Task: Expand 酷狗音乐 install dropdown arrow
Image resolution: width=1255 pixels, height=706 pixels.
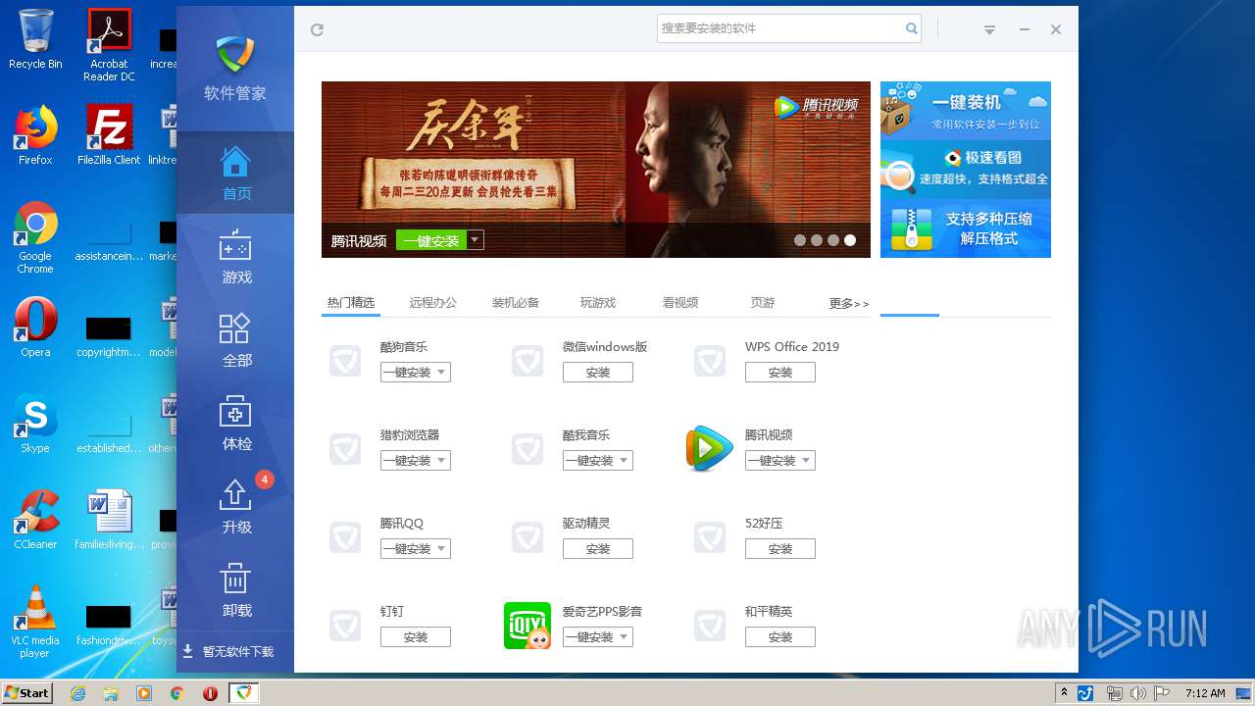Action: 442,373
